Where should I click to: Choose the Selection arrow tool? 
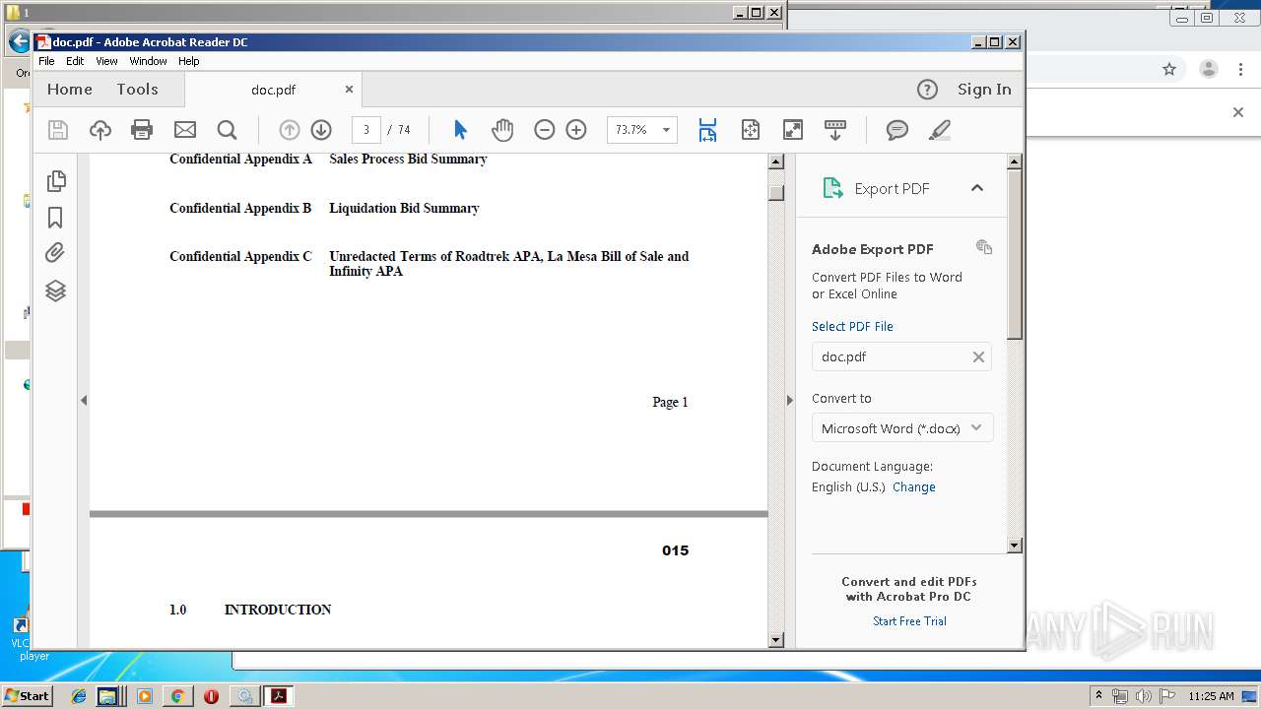click(460, 130)
